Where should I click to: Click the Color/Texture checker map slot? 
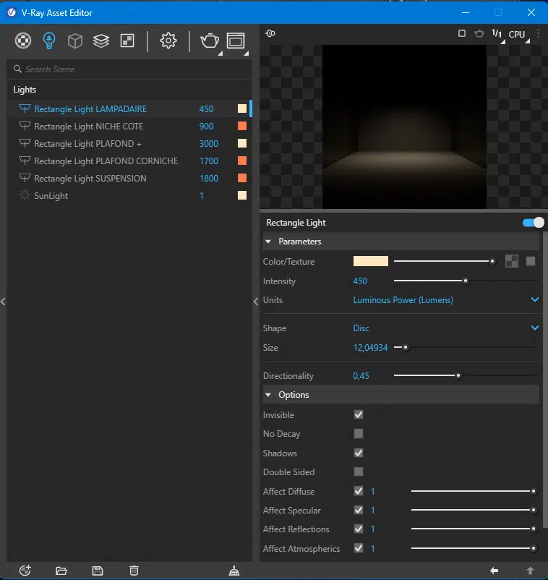coord(512,261)
